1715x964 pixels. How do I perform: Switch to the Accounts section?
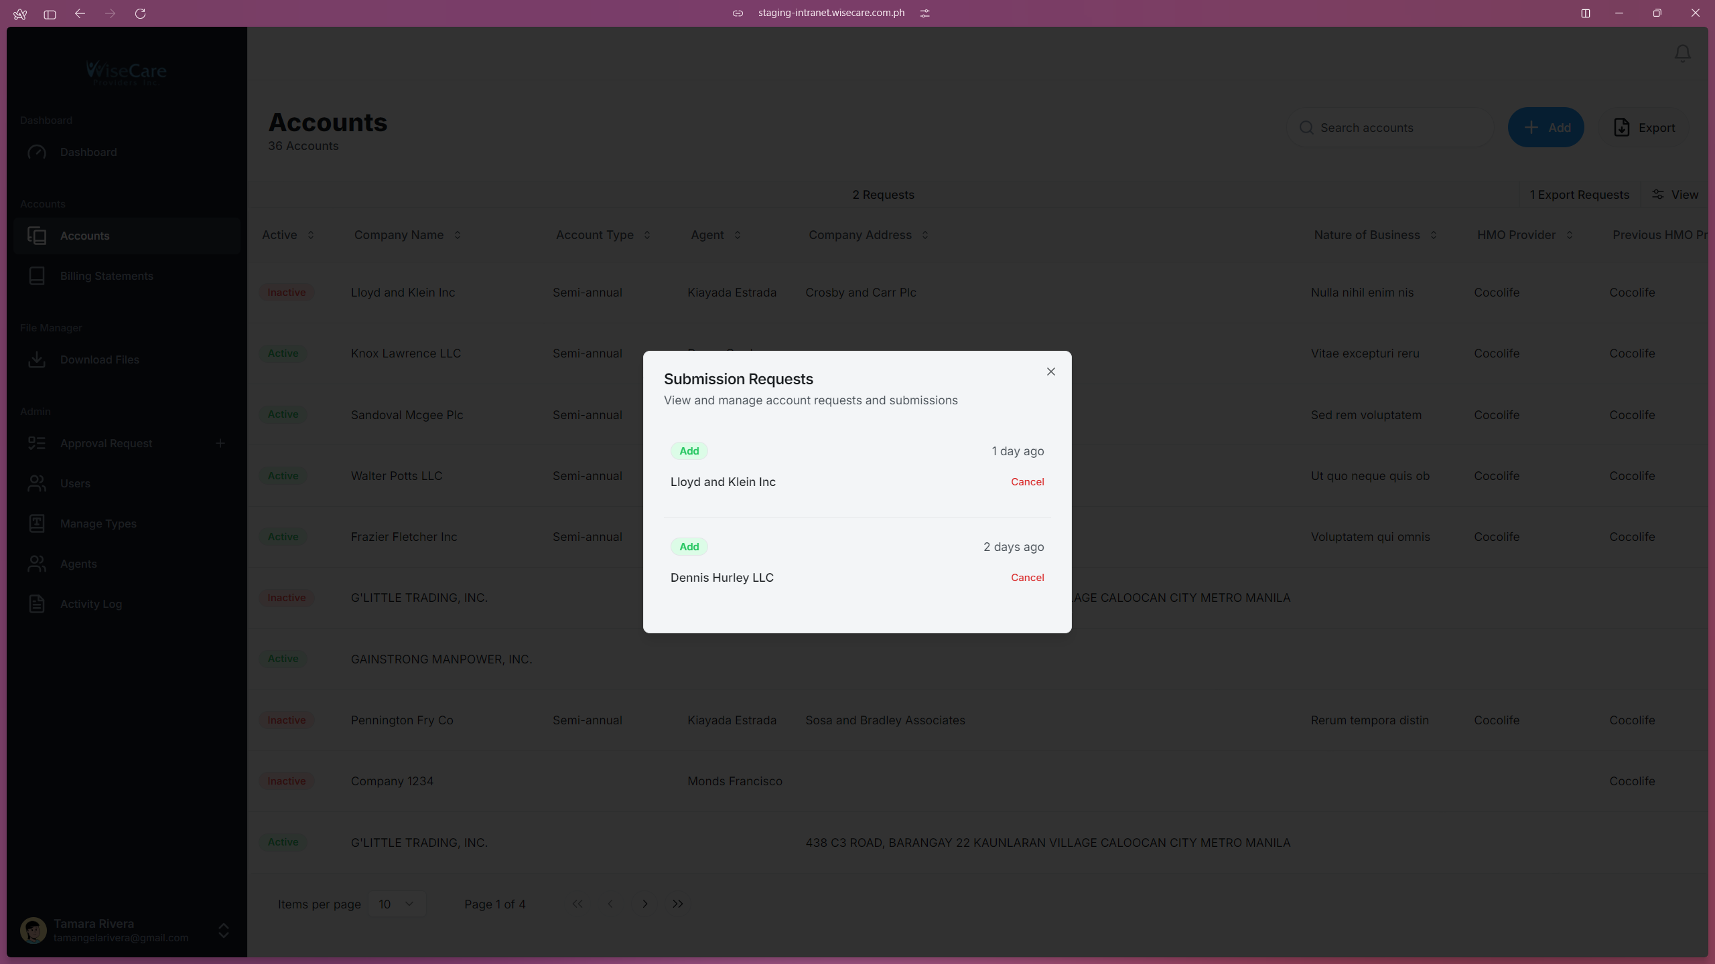(85, 236)
